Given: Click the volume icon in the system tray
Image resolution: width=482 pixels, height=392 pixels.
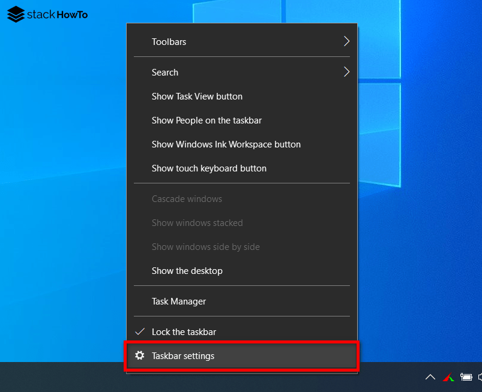Looking at the screenshot, I should 480,377.
